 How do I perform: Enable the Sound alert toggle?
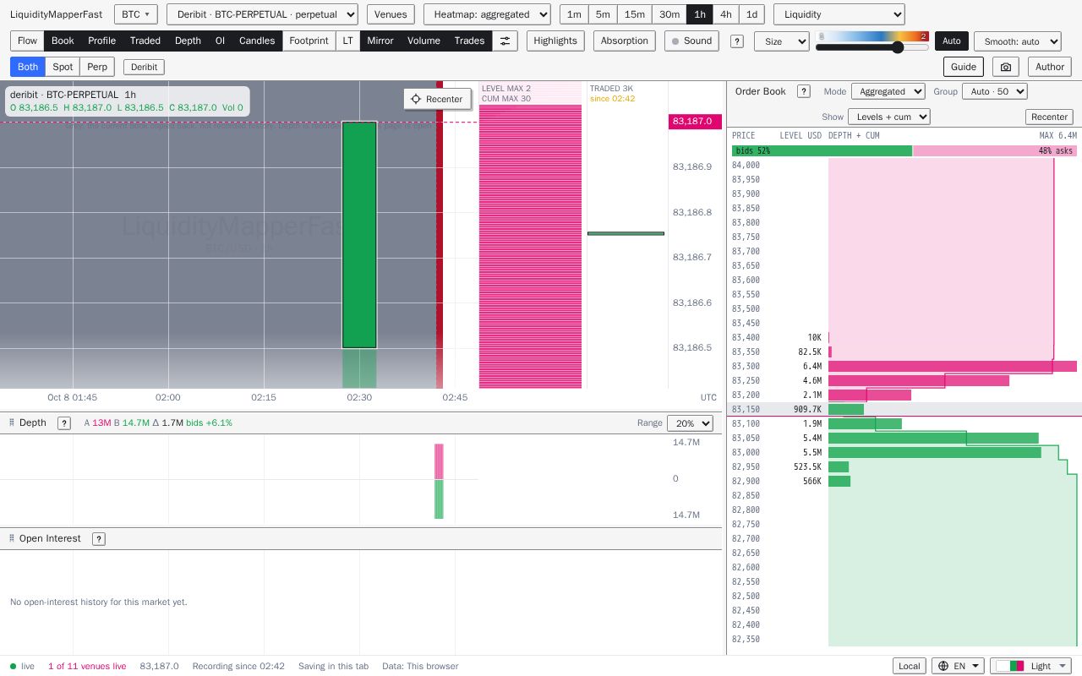(x=691, y=41)
